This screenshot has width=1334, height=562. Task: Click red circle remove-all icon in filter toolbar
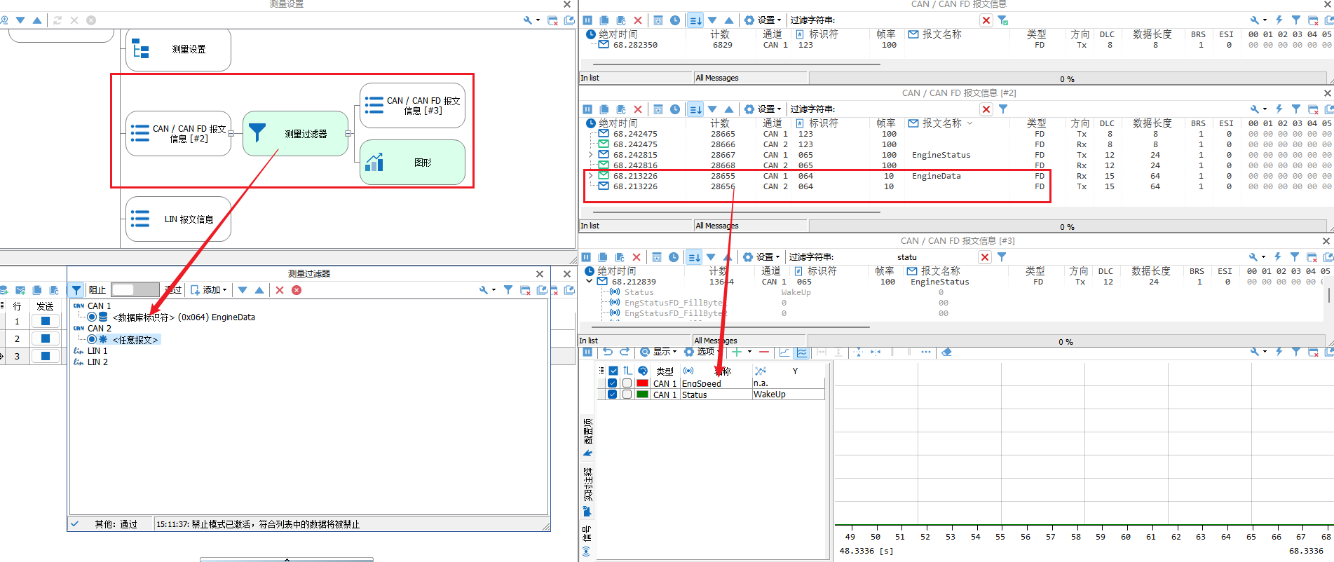coord(297,290)
